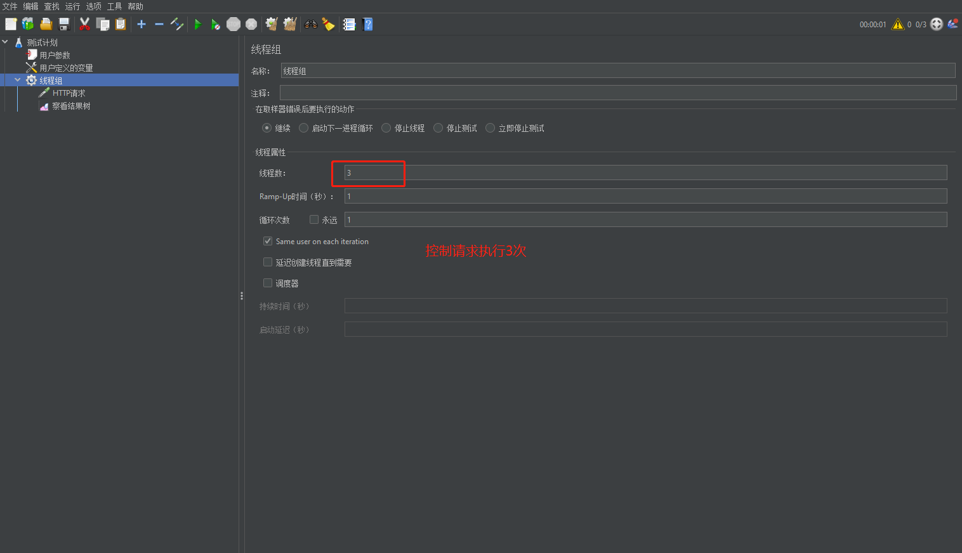Image resolution: width=962 pixels, height=553 pixels.
Task: Open the 查找 menu
Action: [52, 6]
